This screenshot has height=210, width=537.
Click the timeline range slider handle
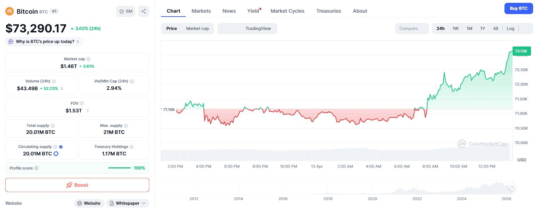tap(512, 187)
